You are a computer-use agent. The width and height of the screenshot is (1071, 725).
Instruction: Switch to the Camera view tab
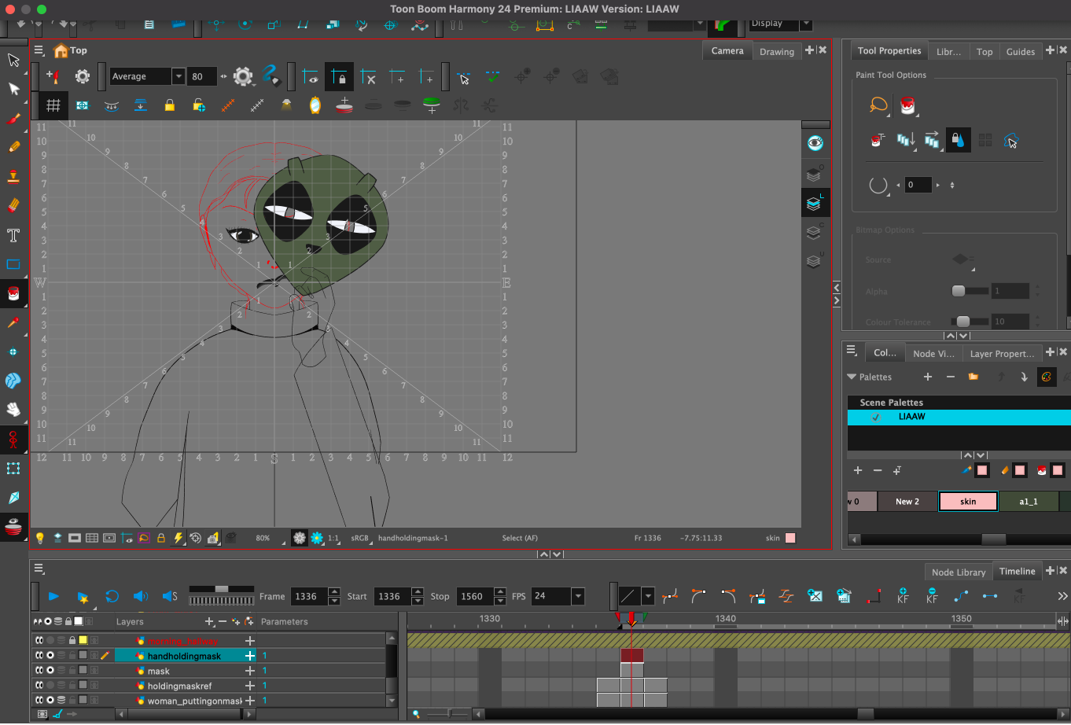click(x=727, y=50)
